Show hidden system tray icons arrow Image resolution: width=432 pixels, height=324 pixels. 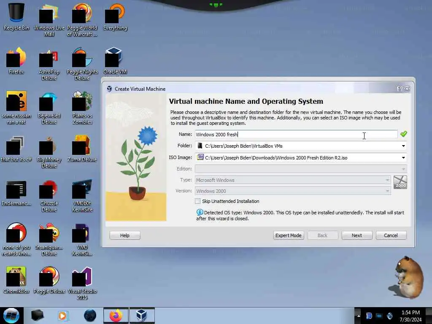click(359, 316)
